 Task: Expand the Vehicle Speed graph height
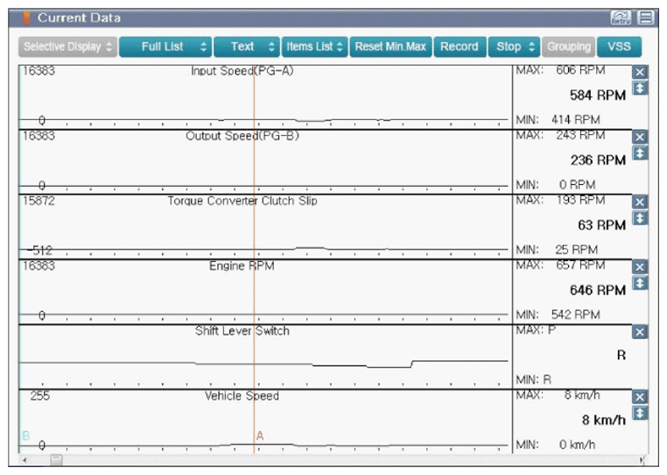point(639,413)
